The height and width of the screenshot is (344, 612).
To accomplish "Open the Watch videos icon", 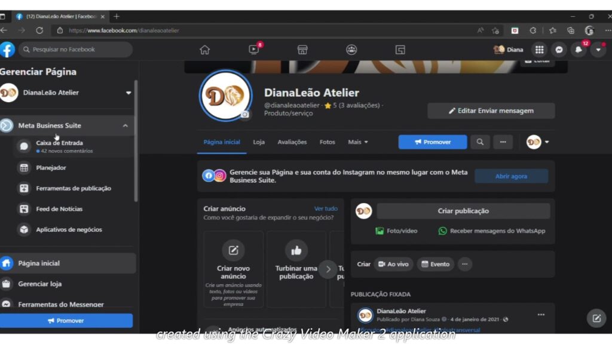I will click(x=253, y=50).
